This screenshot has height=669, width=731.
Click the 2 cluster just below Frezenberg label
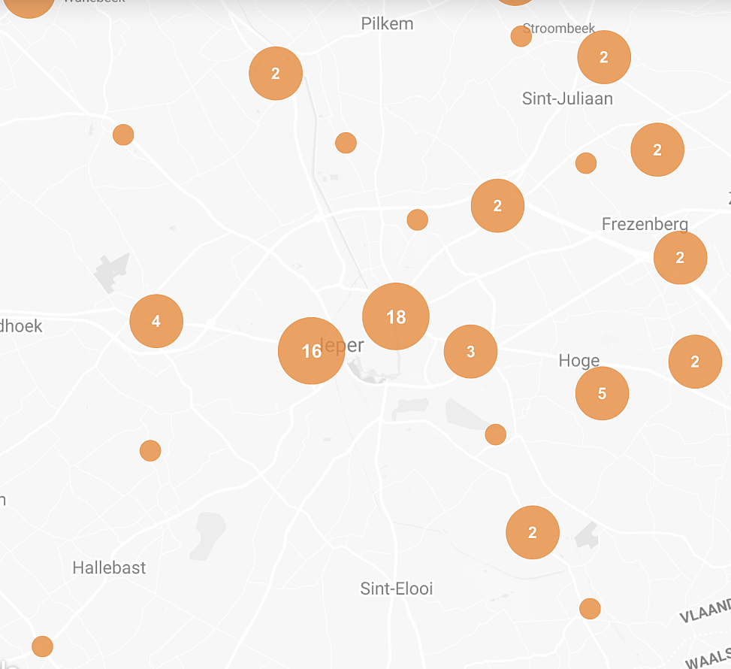click(680, 258)
